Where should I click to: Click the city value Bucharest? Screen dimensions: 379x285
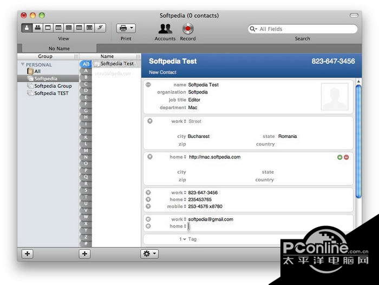[x=199, y=136]
